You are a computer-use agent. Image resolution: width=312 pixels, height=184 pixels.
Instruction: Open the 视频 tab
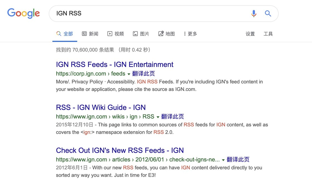coord(116,34)
